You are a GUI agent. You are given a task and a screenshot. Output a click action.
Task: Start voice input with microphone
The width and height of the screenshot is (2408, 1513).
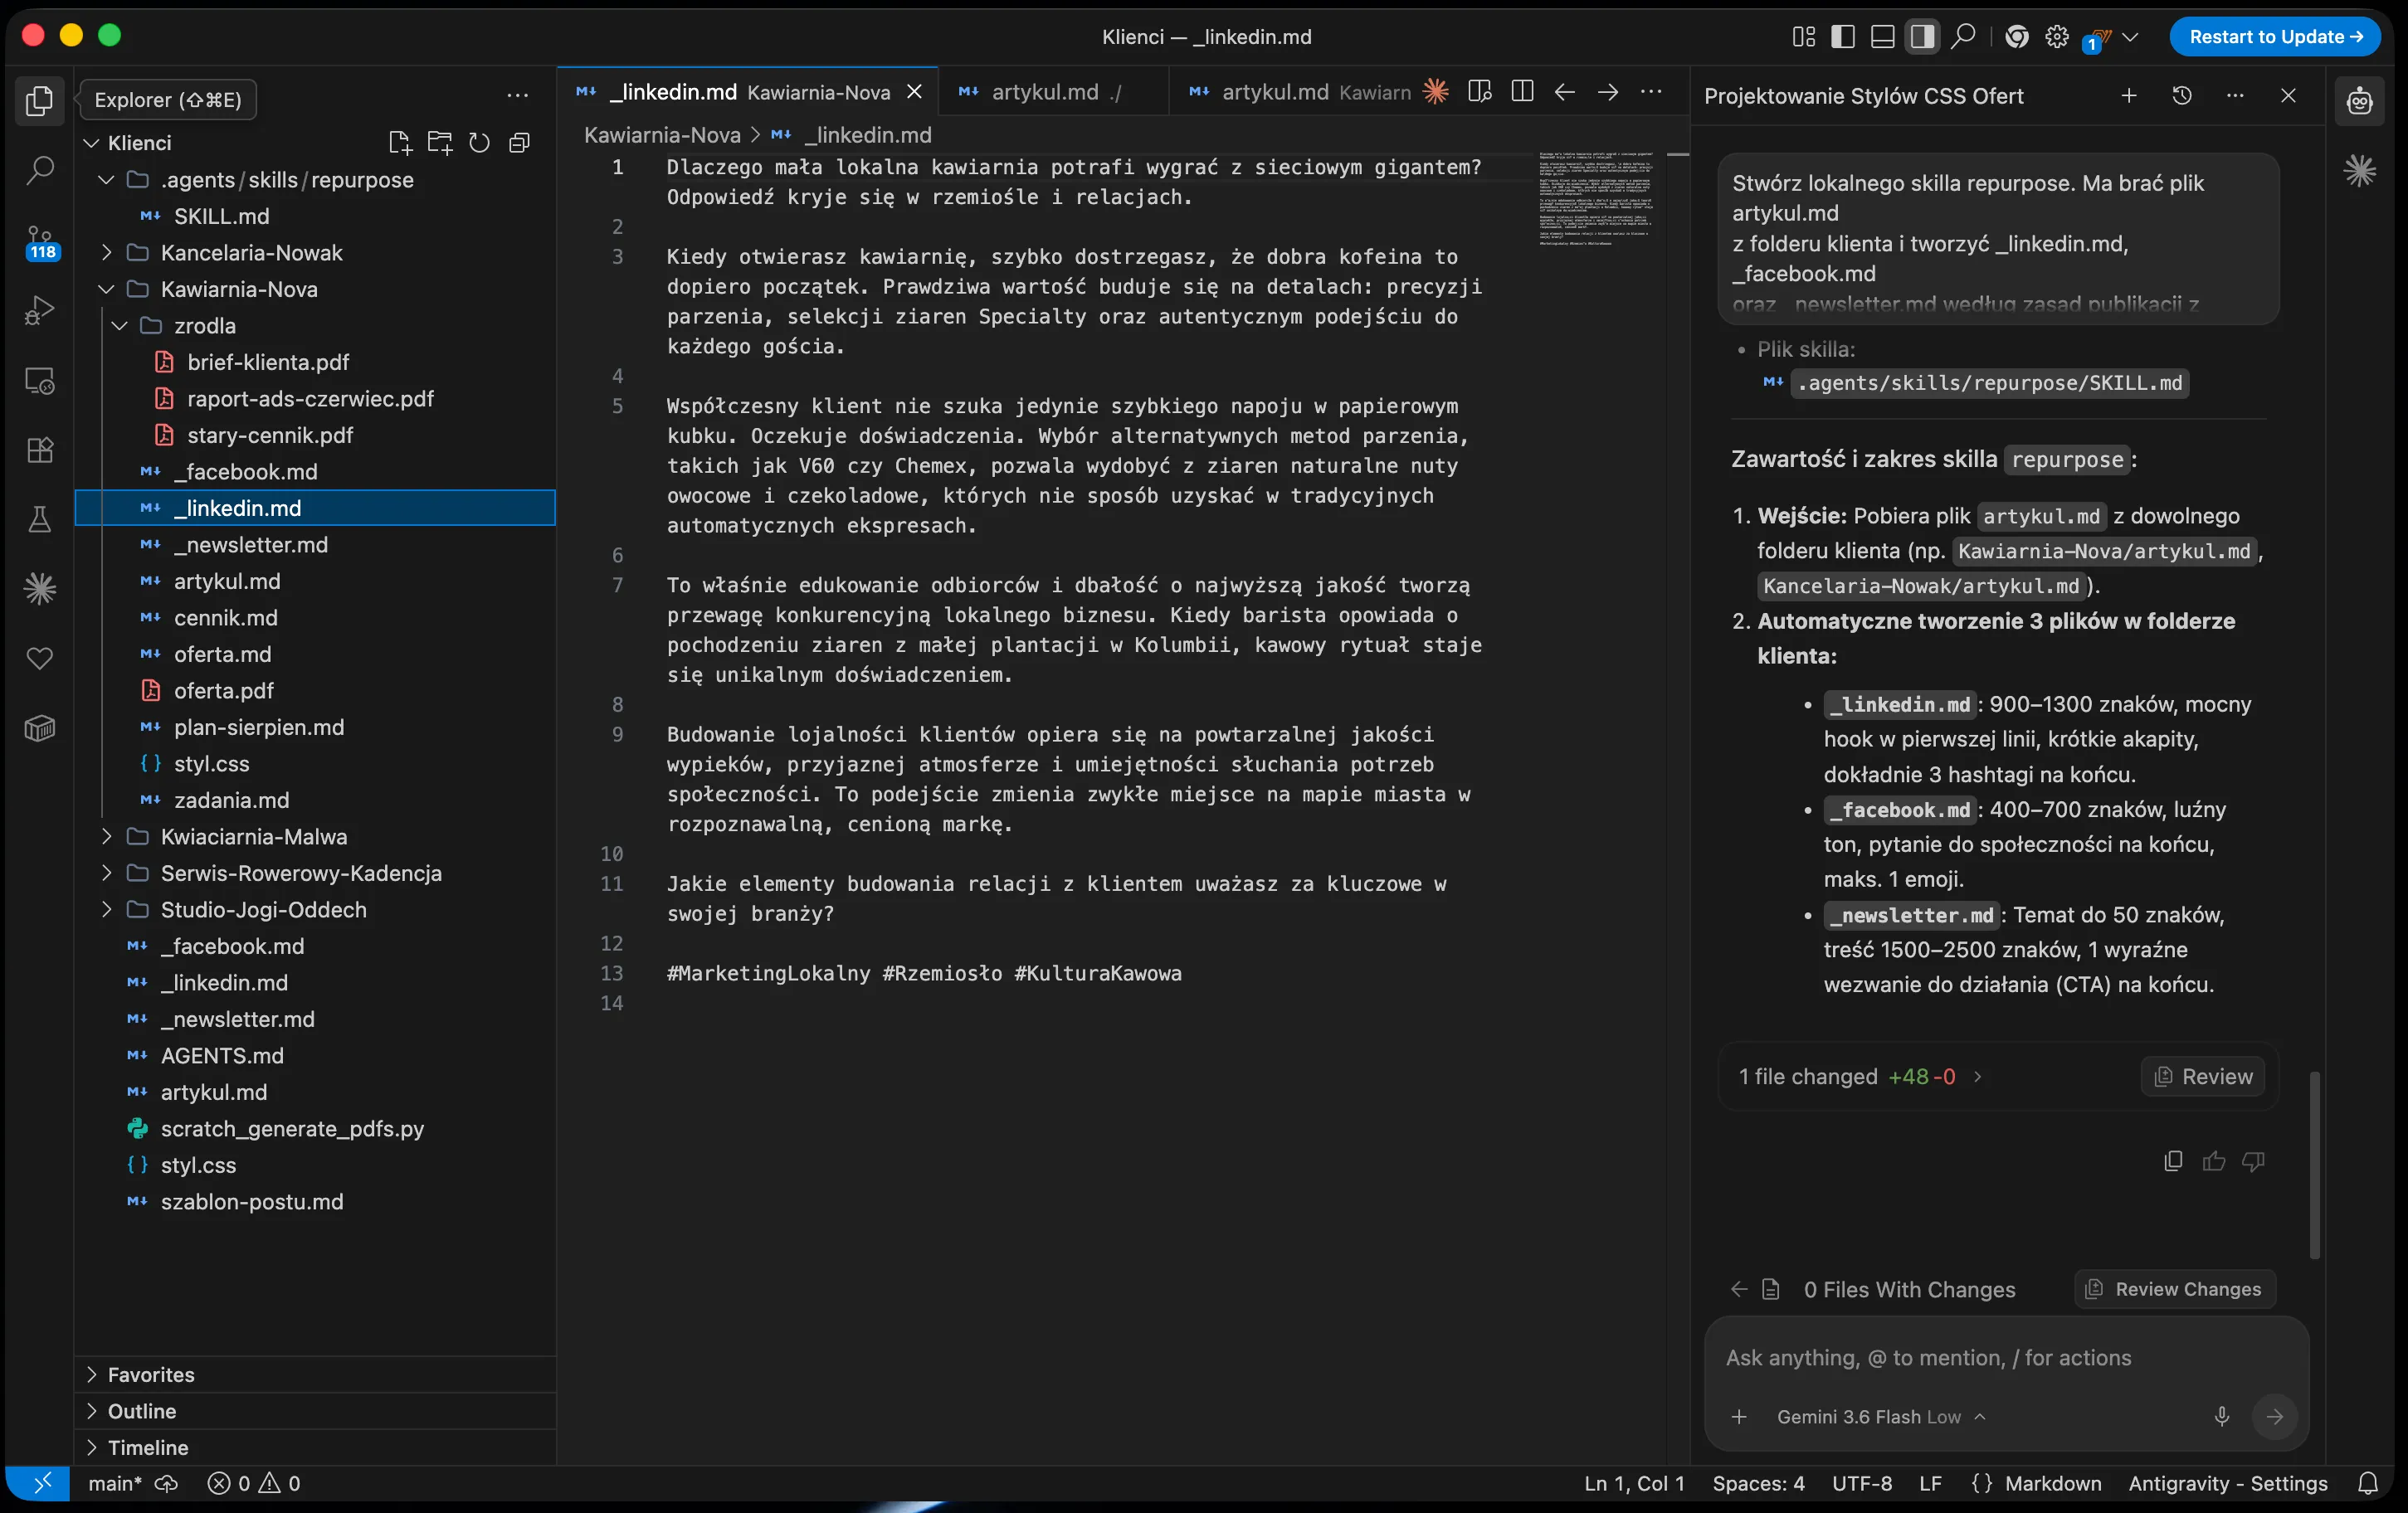coord(2221,1416)
